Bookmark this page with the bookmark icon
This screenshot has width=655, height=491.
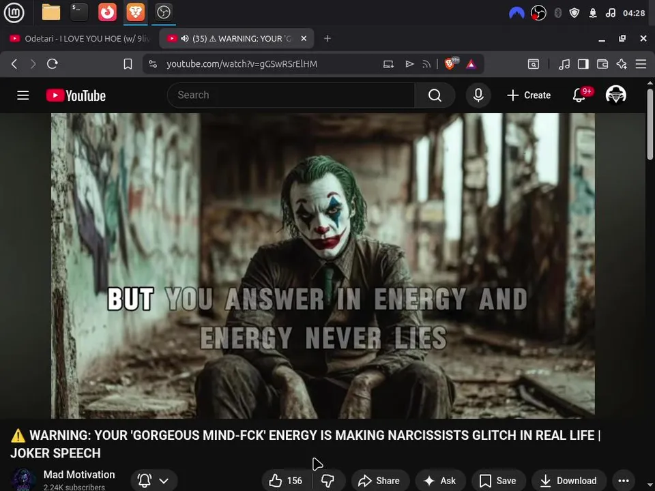point(128,64)
